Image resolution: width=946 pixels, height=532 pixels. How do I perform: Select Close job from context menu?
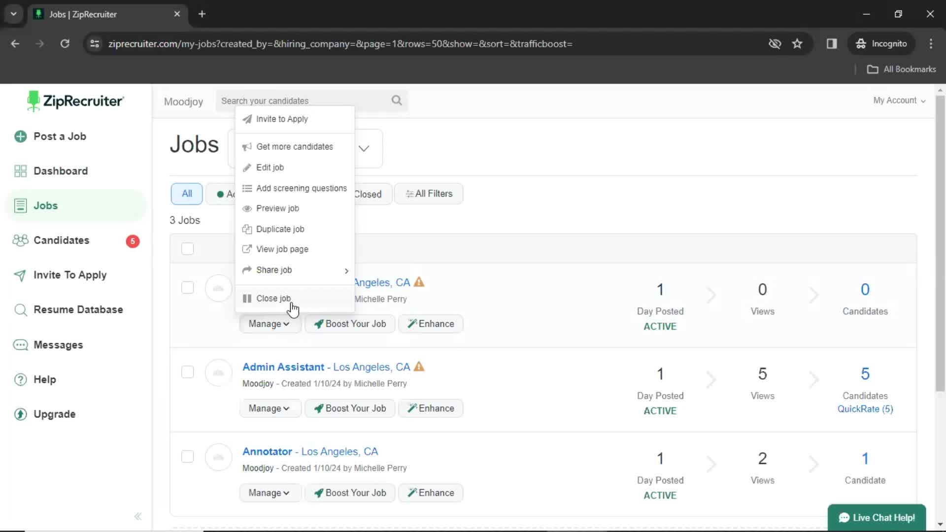coord(273,298)
